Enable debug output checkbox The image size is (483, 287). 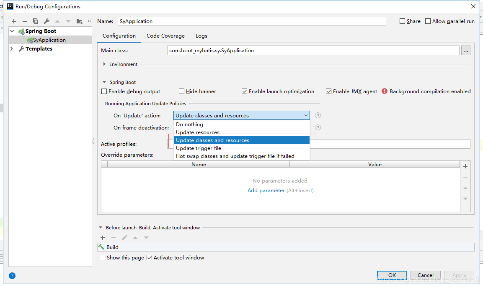tap(104, 91)
